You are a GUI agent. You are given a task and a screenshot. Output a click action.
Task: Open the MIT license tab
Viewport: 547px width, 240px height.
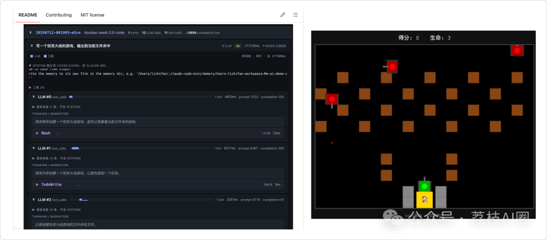coord(93,15)
